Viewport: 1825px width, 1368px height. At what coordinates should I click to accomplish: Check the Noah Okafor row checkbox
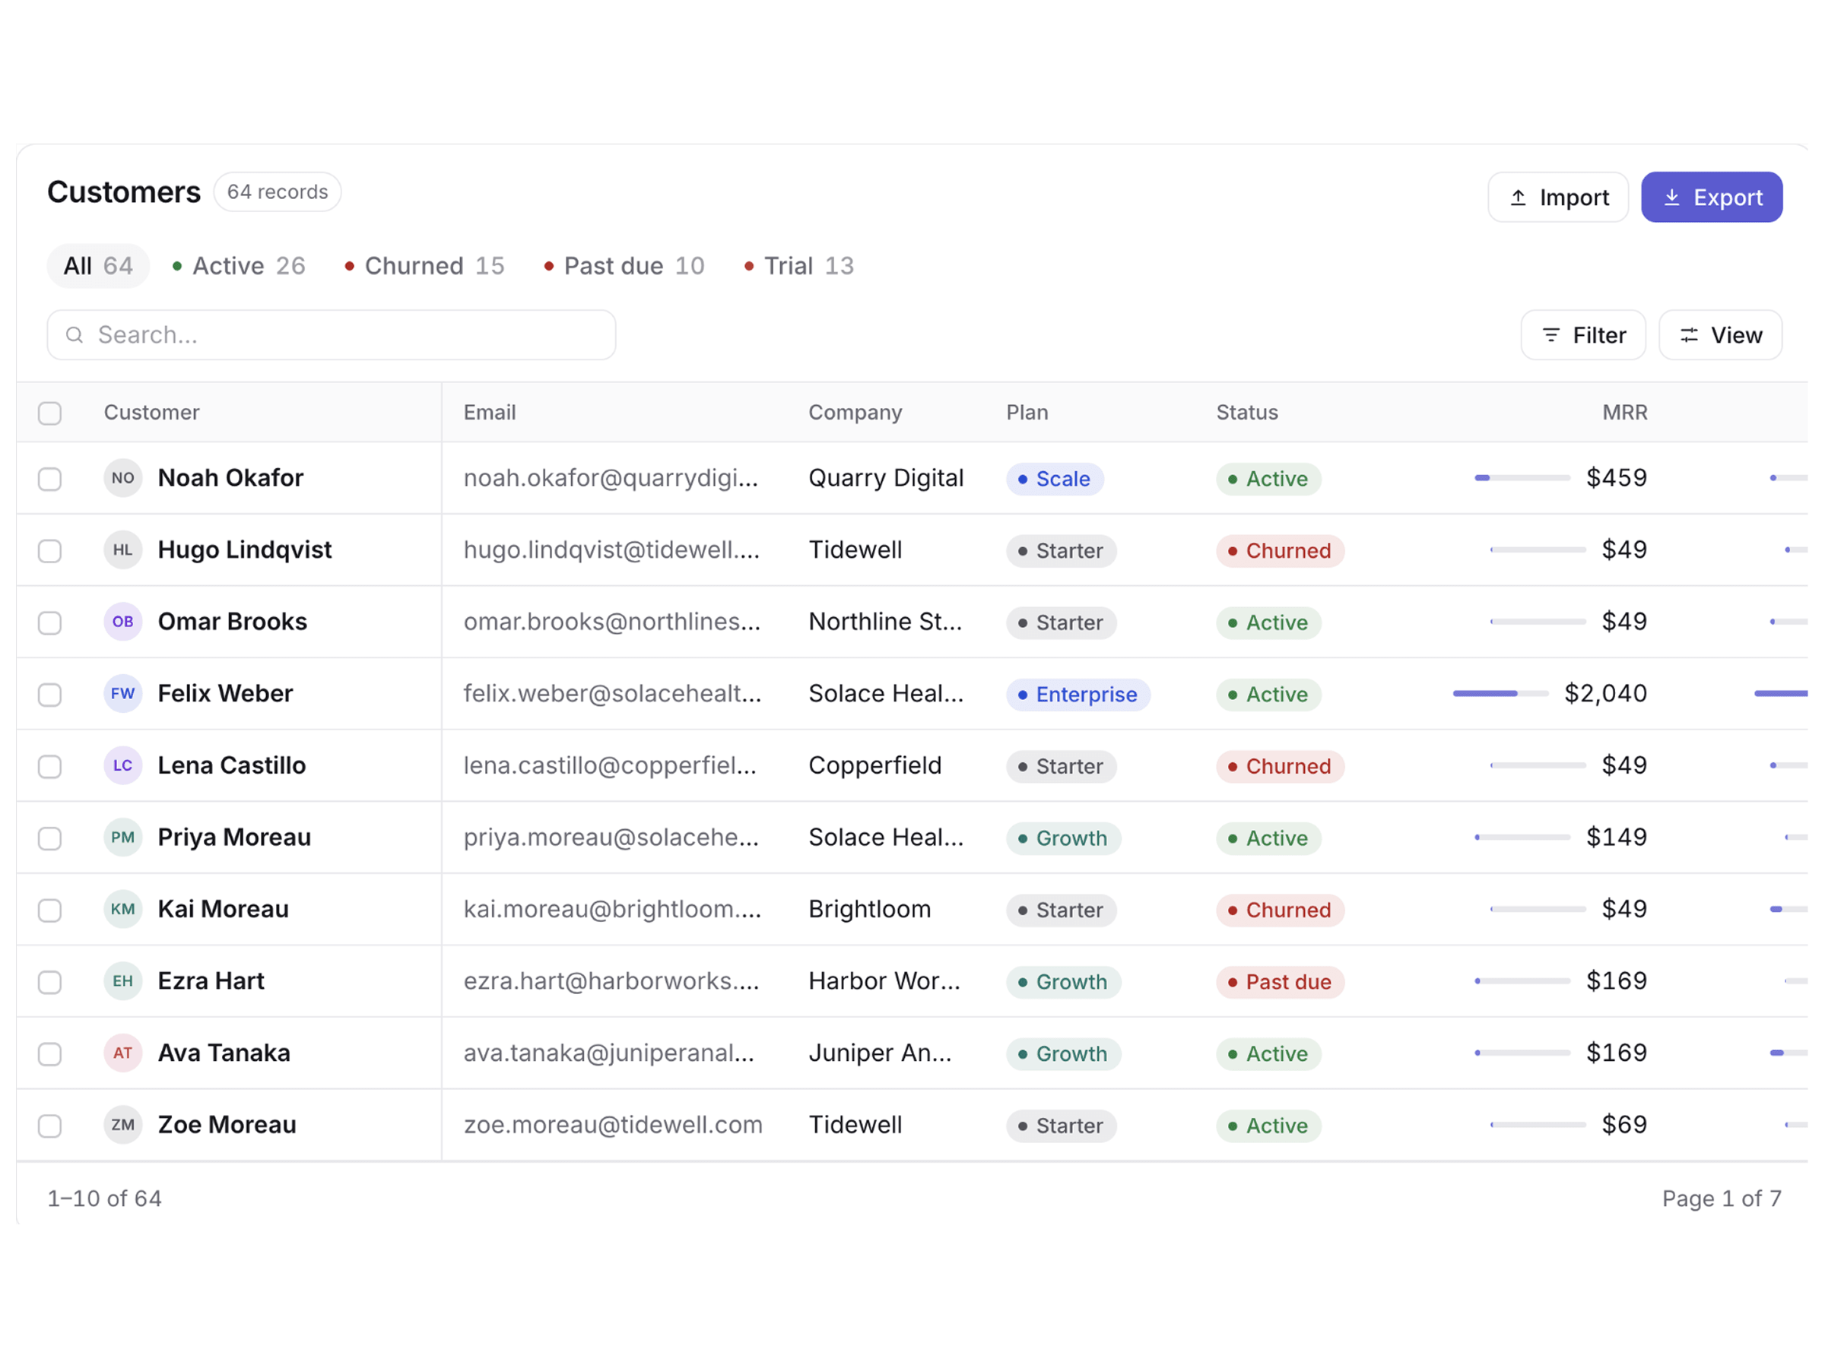pos(49,478)
